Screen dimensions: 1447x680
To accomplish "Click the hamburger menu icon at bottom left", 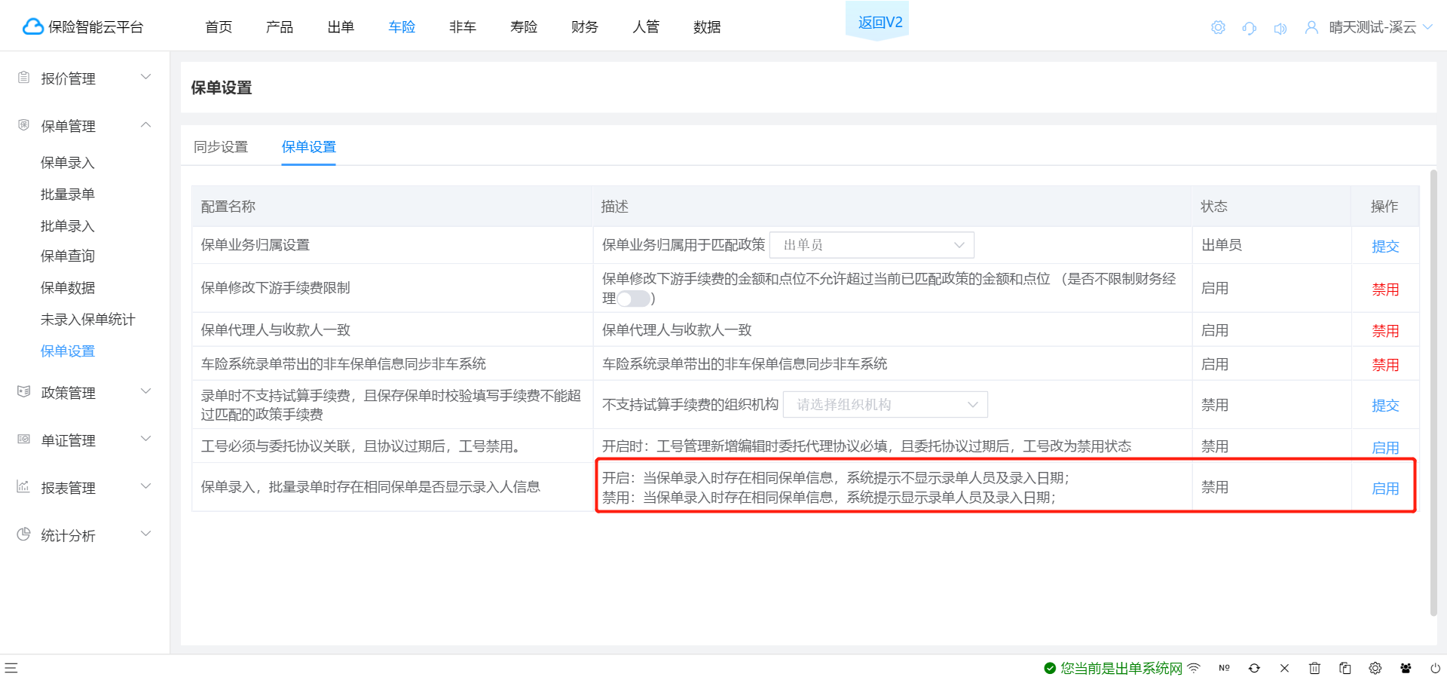I will click(x=11, y=668).
